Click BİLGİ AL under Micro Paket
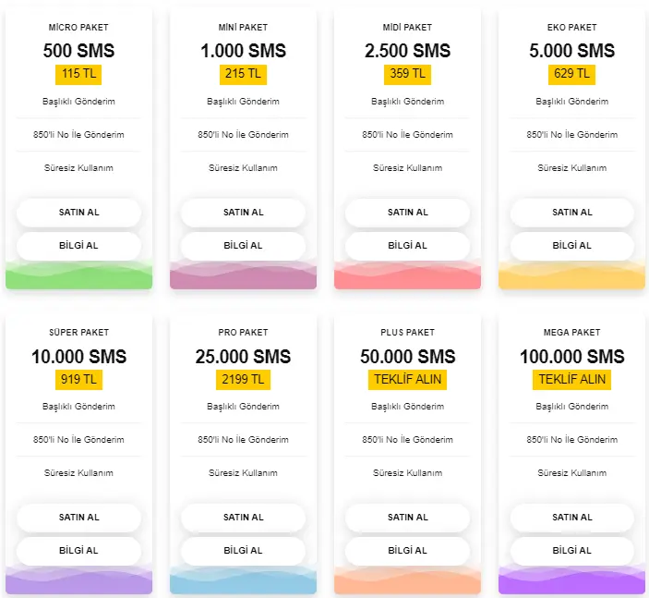Screen dimensions: 649x598 pos(78,245)
